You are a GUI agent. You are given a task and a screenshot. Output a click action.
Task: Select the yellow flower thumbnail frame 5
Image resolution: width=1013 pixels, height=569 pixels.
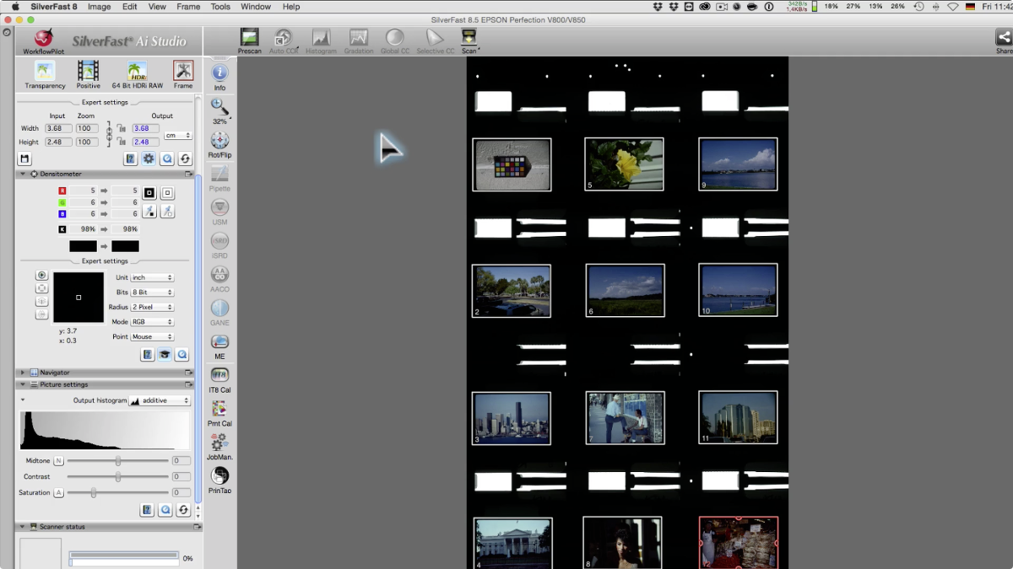[624, 164]
